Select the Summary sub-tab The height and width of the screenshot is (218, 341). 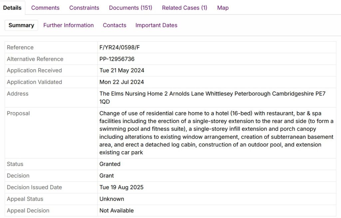[21, 25]
